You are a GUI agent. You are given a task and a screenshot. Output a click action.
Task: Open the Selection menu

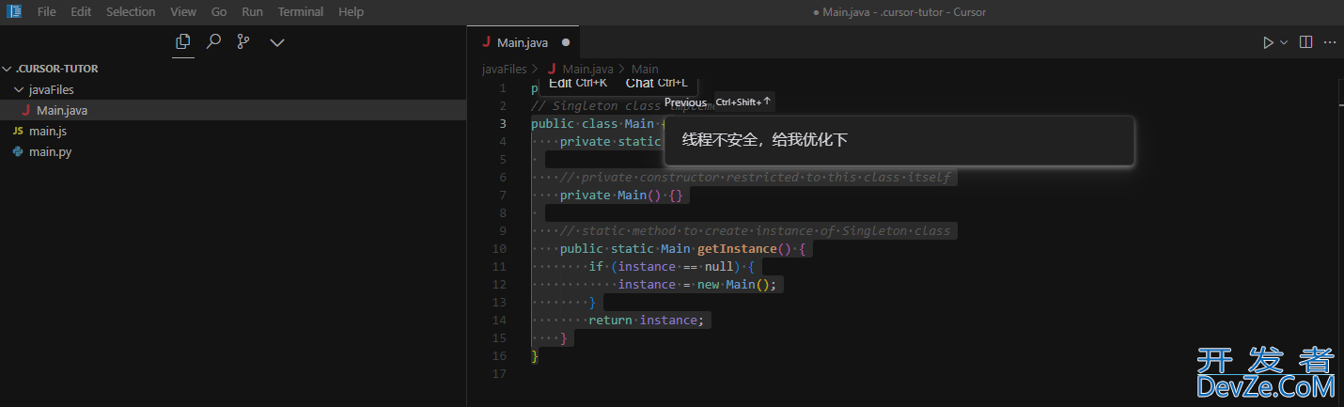pos(131,12)
